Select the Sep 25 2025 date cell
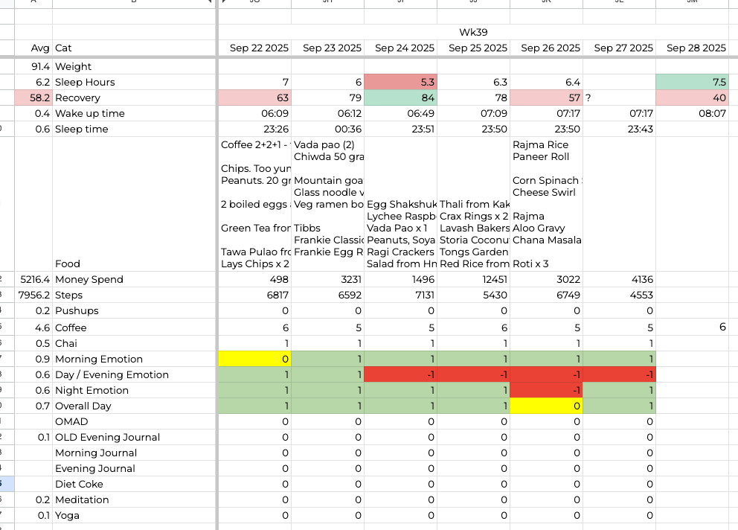This screenshot has width=738, height=530. tap(473, 48)
